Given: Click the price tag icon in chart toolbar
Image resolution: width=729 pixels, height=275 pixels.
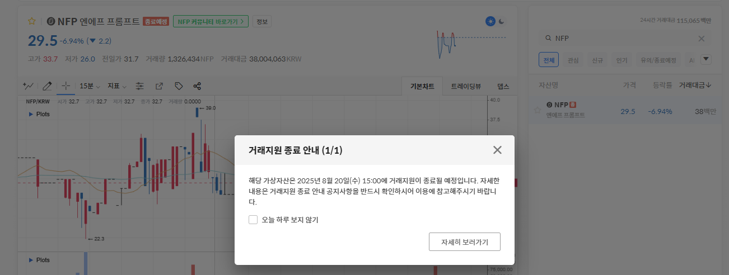Looking at the screenshot, I should point(179,86).
